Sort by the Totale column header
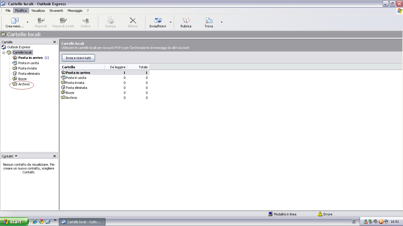The height and width of the screenshot is (226, 403). pyautogui.click(x=138, y=67)
